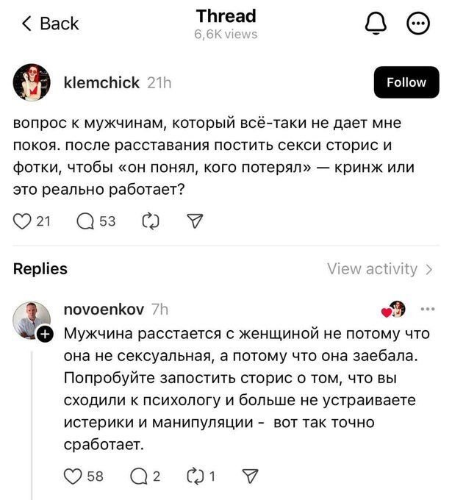Like the klemchick post
The width and height of the screenshot is (452, 500).
click(x=24, y=220)
